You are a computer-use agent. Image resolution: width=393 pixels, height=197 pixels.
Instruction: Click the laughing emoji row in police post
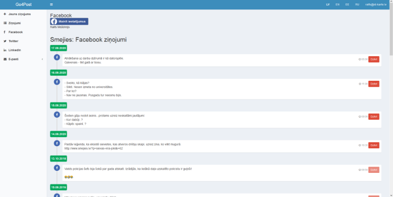point(68,177)
